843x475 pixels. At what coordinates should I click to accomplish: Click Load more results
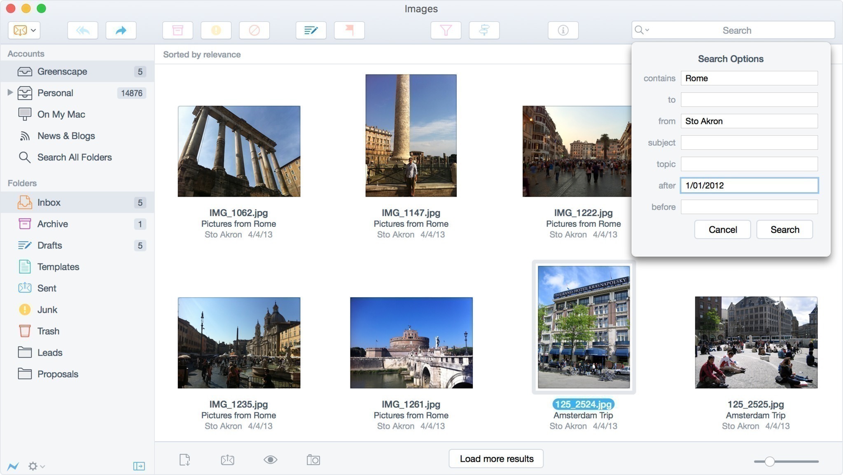pos(496,459)
